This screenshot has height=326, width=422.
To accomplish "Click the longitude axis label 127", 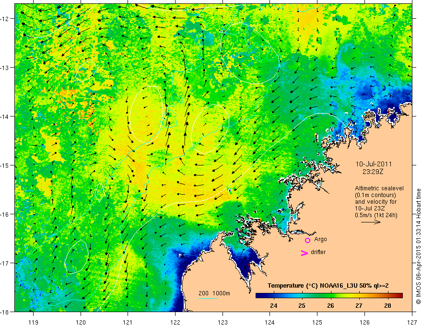I will point(412,322).
